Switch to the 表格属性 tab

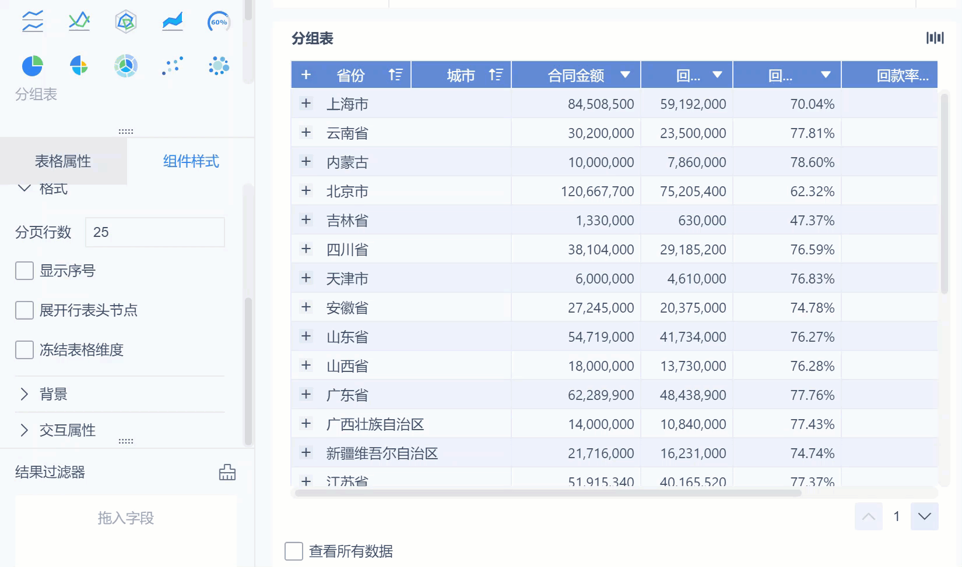pos(64,161)
